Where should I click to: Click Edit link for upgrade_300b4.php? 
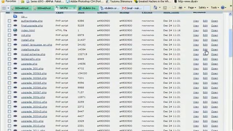(x=205, y=78)
